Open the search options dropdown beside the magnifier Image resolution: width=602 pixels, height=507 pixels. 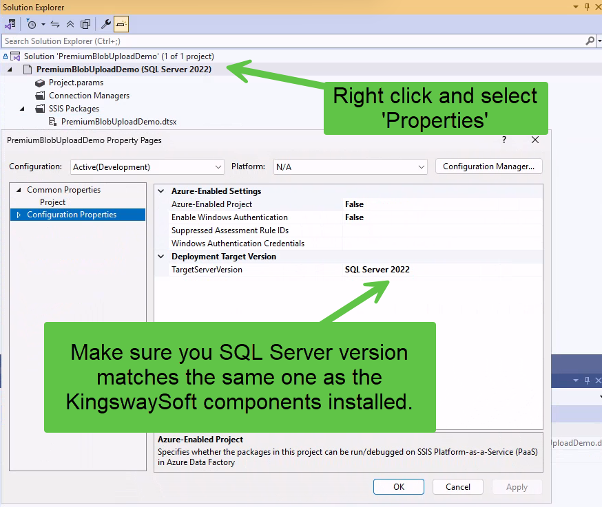click(x=599, y=41)
